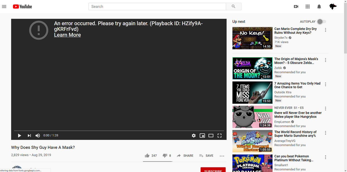347x172 pixels.
Task: Play the video
Action: coord(20,135)
